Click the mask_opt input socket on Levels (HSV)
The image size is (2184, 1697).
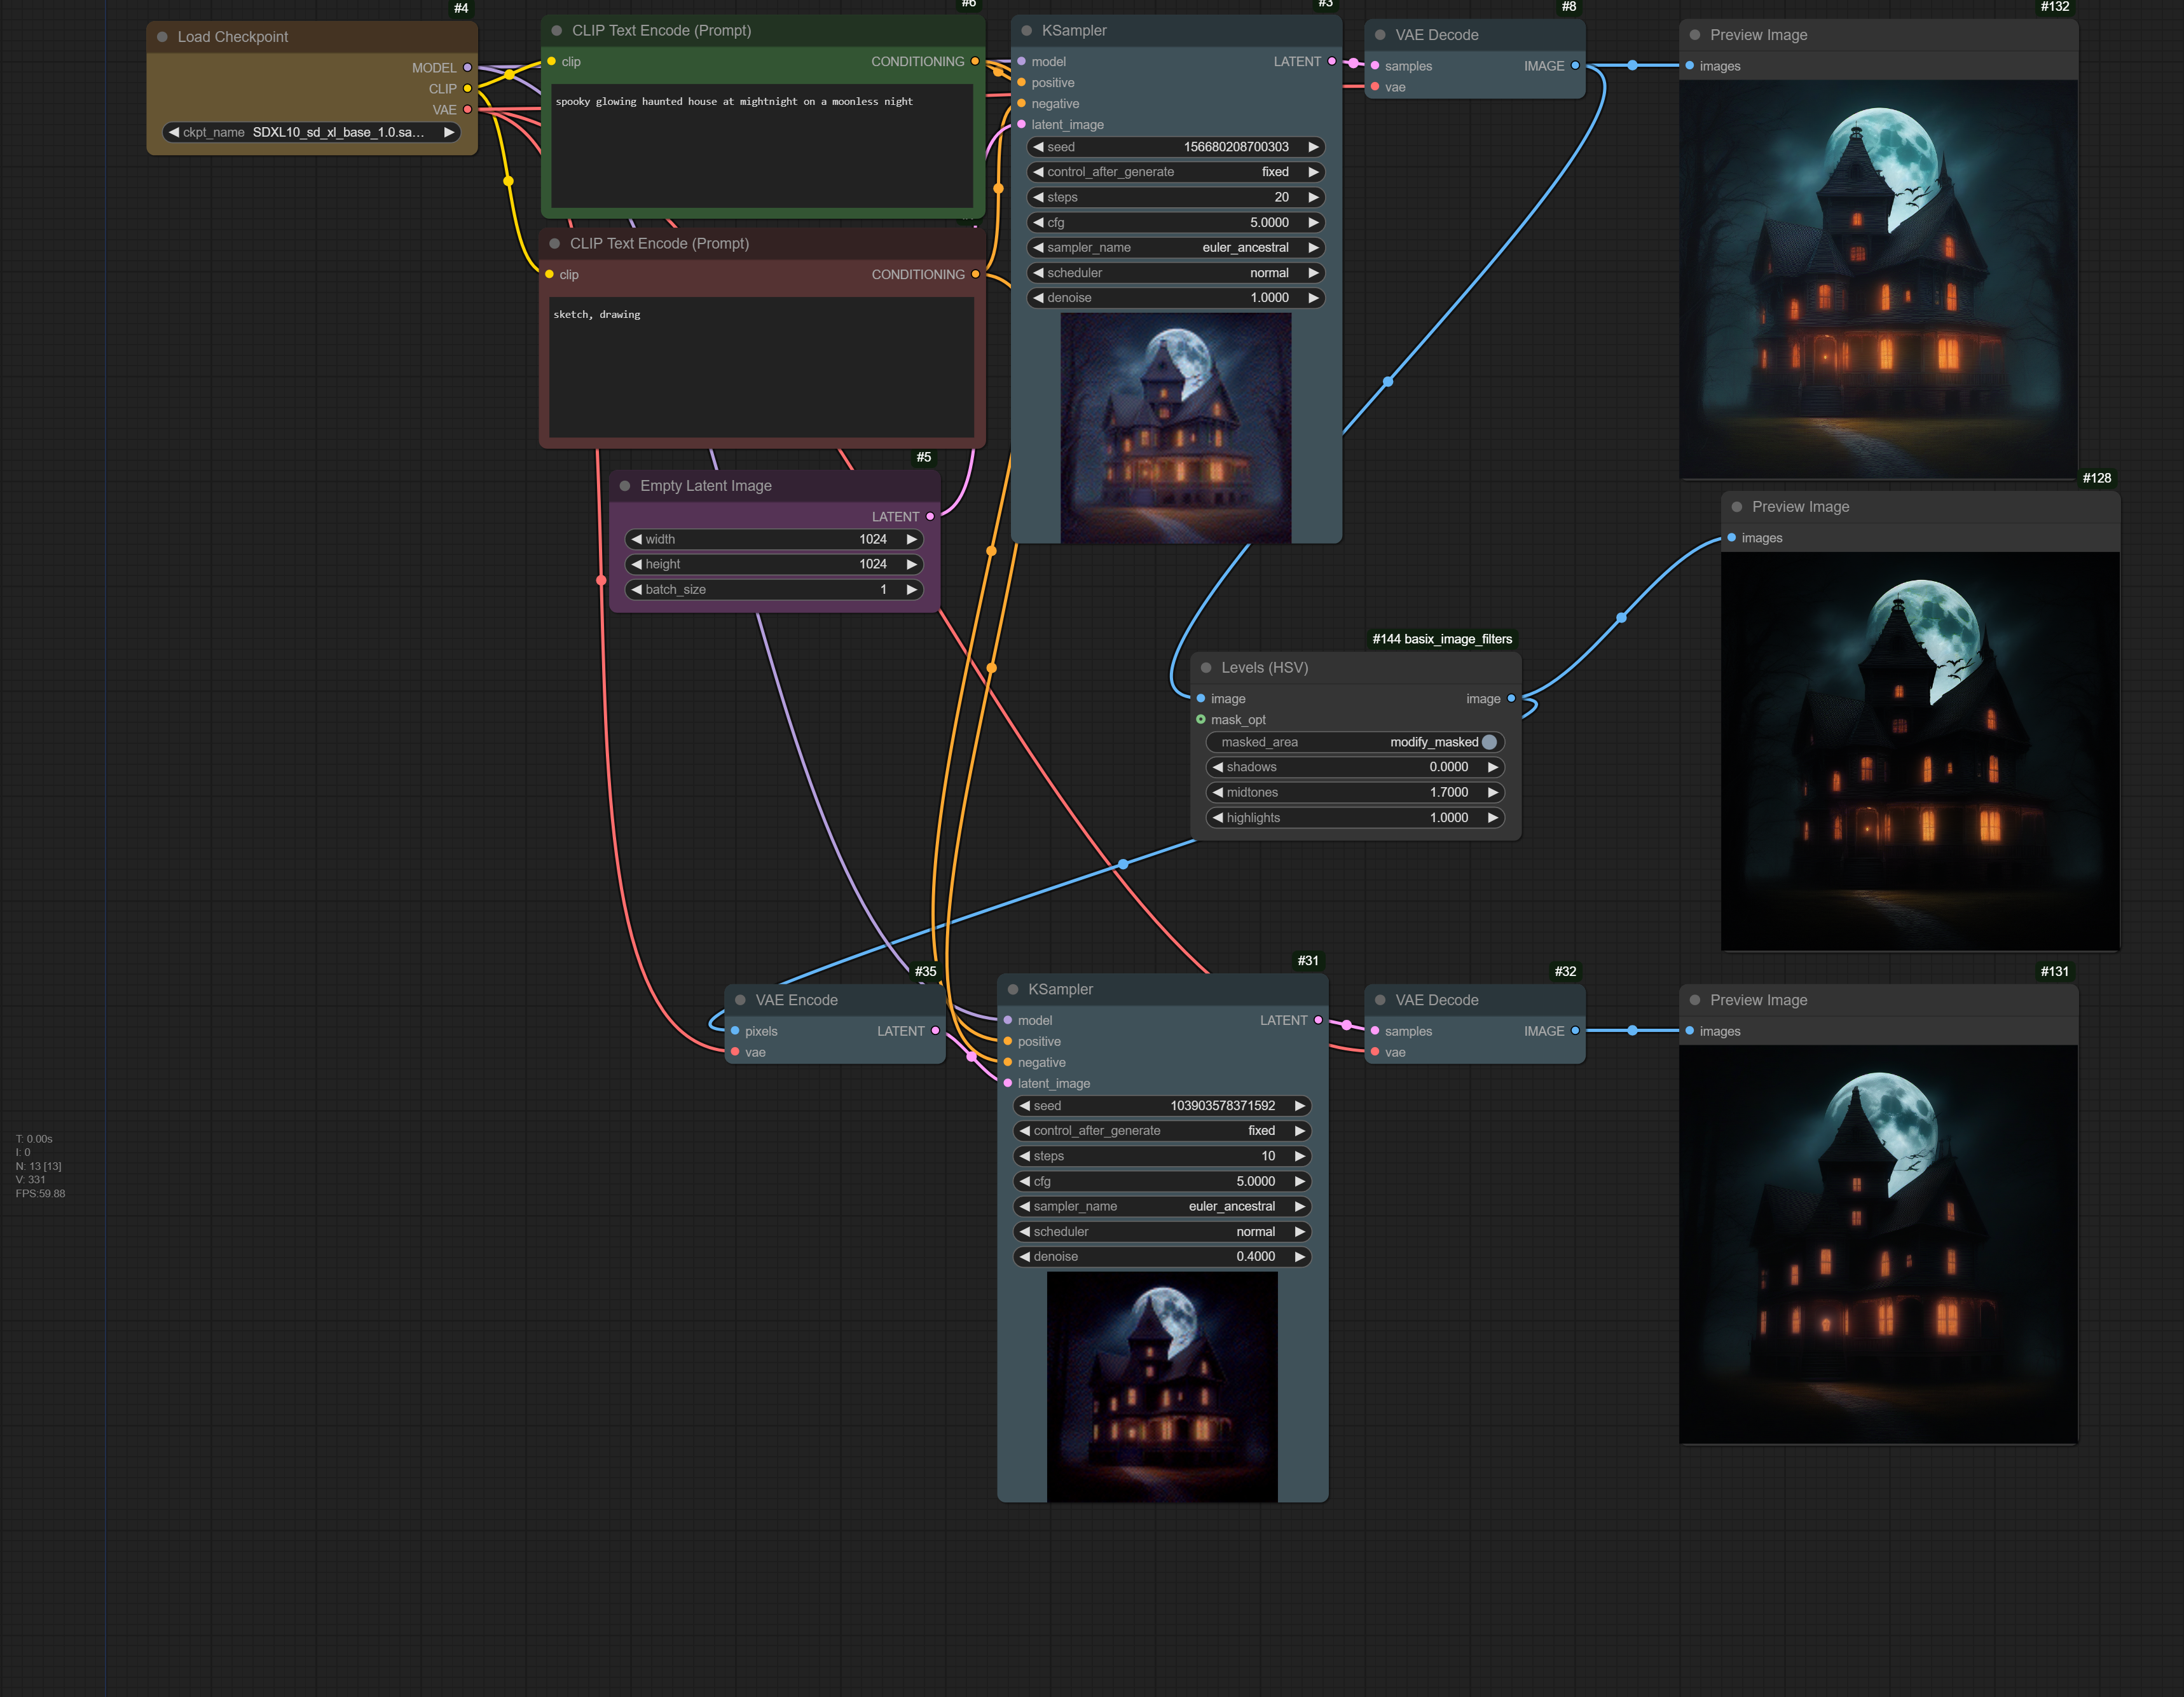coord(1201,720)
